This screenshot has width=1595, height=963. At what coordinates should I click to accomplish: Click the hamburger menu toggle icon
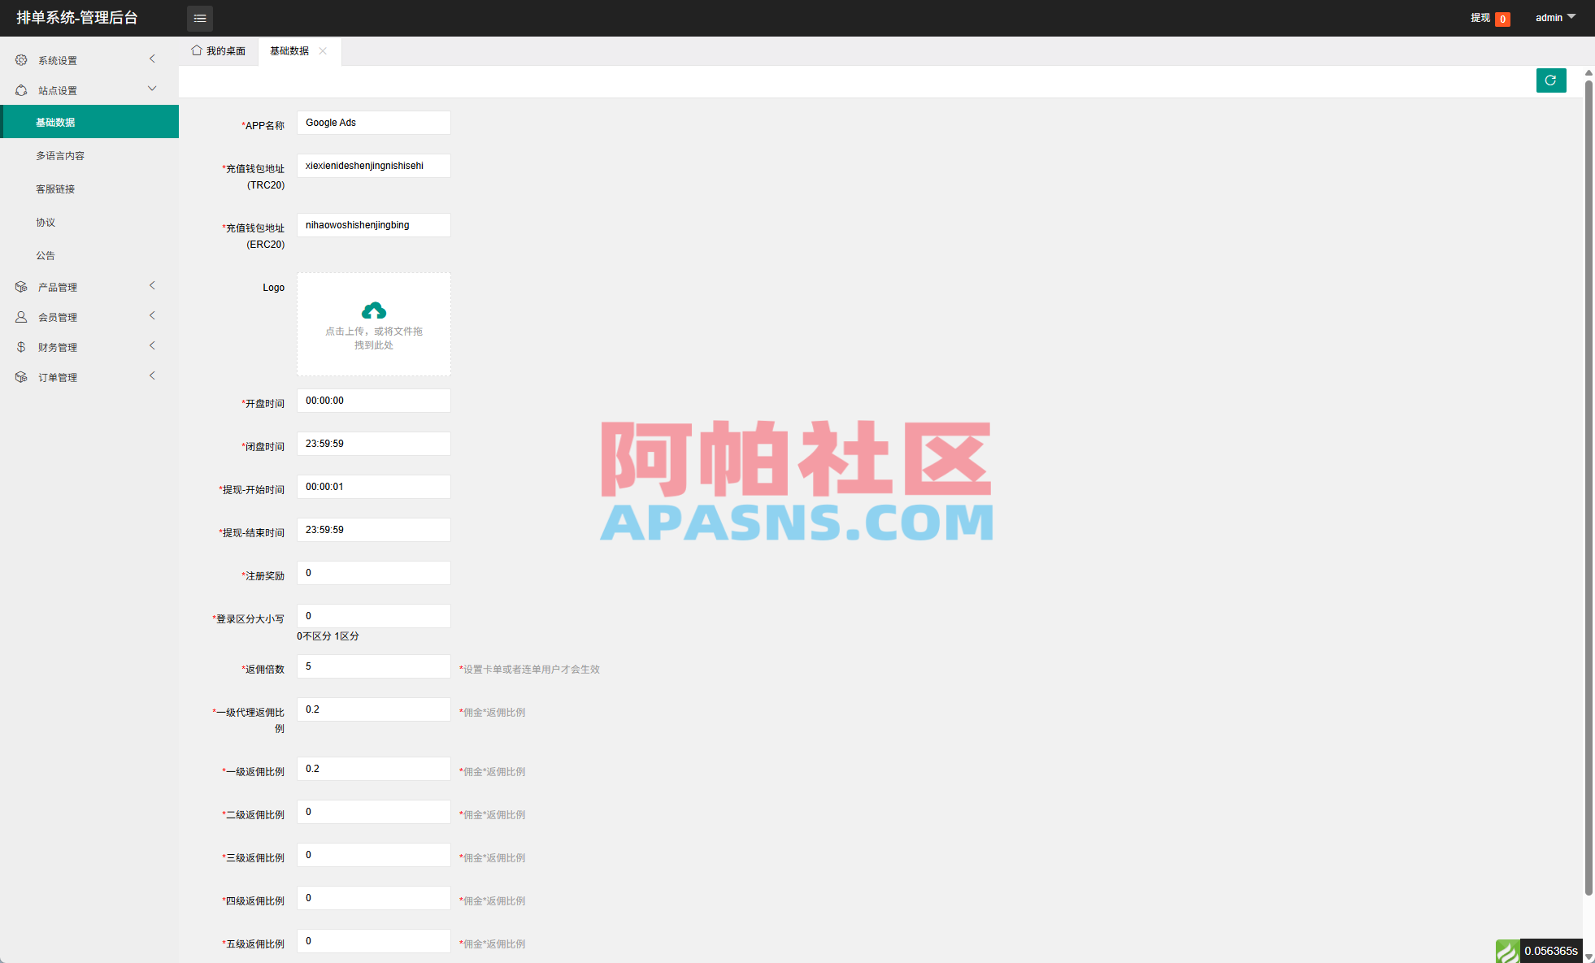[x=199, y=18]
